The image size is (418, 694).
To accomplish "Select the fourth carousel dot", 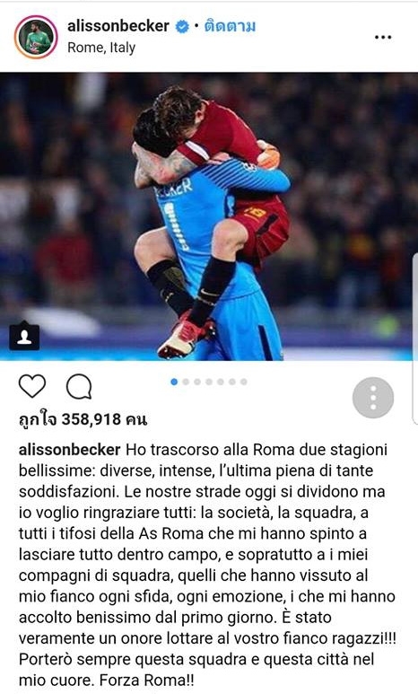I will (209, 382).
